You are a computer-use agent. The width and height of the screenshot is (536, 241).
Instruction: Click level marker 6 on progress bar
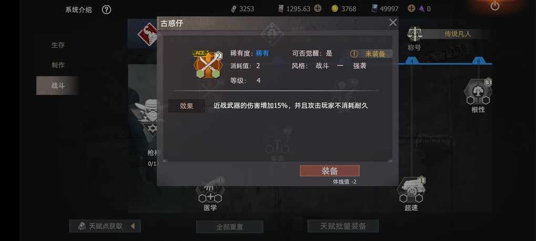click(478, 61)
